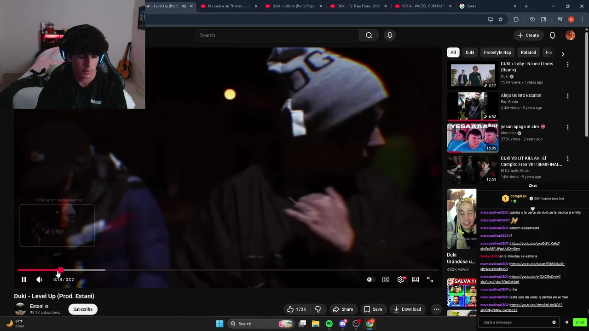Select the All filter chip
The width and height of the screenshot is (589, 331).
point(453,52)
